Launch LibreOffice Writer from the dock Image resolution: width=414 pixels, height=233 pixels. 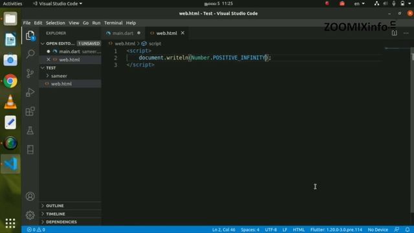coord(10,39)
